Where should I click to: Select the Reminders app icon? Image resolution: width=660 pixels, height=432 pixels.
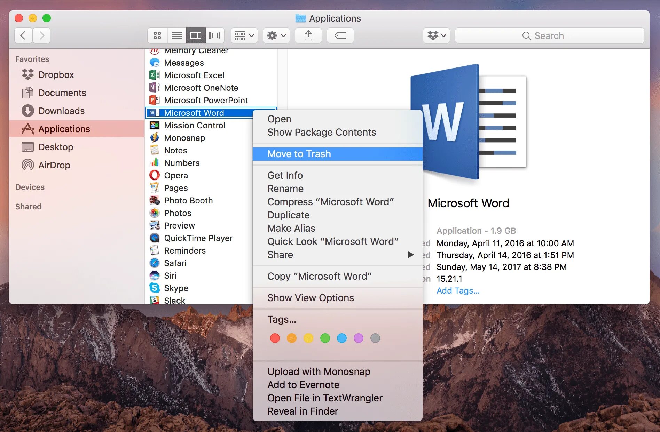click(155, 251)
